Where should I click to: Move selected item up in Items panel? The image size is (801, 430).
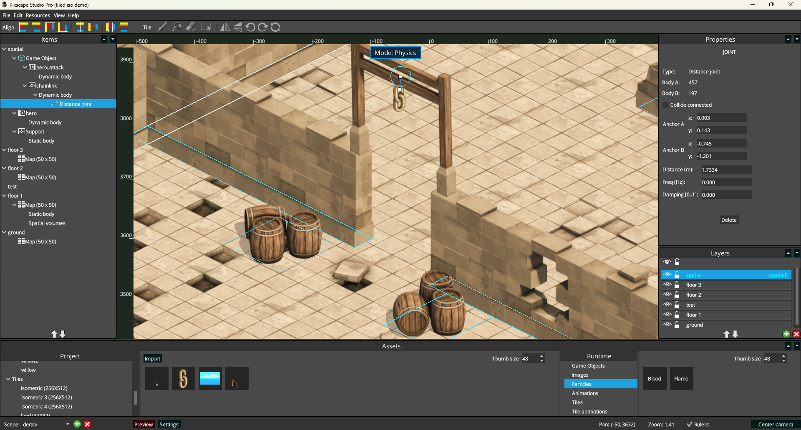[54, 334]
